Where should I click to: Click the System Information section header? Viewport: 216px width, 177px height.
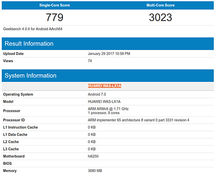coord(30,75)
